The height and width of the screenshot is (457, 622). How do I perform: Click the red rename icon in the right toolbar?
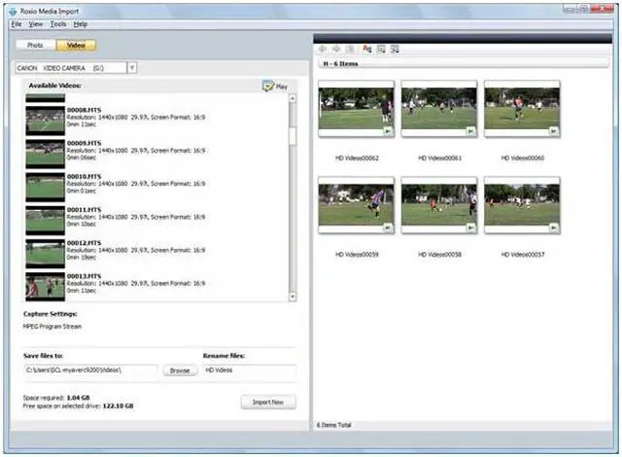pos(366,48)
